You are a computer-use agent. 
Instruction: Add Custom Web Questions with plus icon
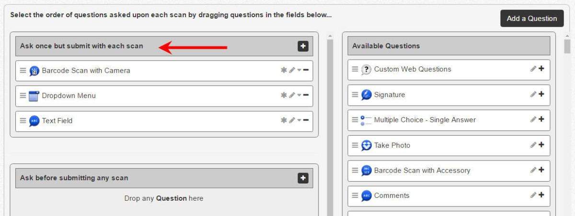[541, 69]
